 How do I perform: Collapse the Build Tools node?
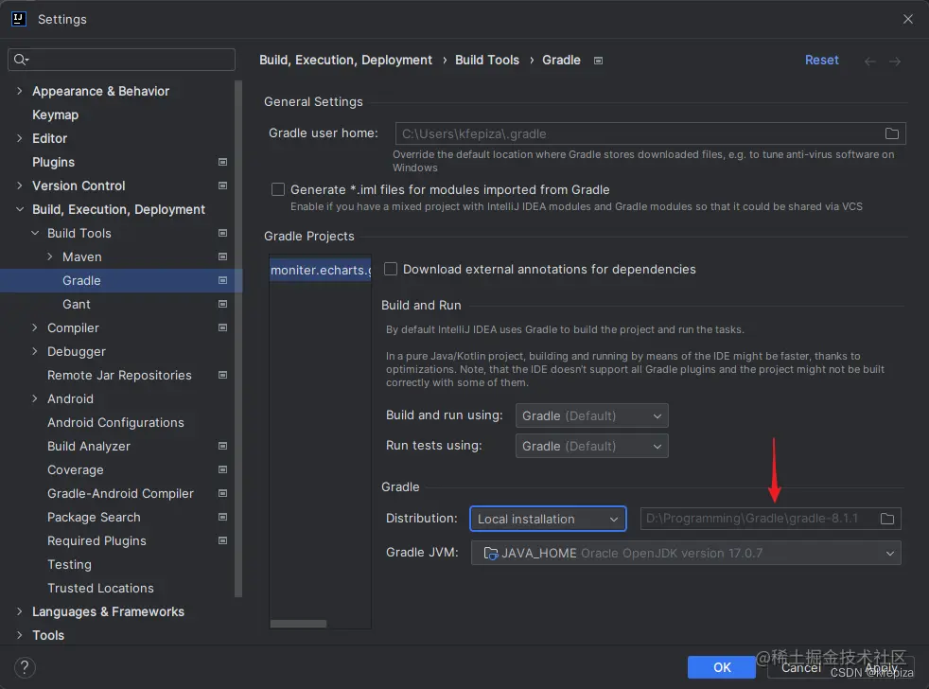click(x=35, y=233)
